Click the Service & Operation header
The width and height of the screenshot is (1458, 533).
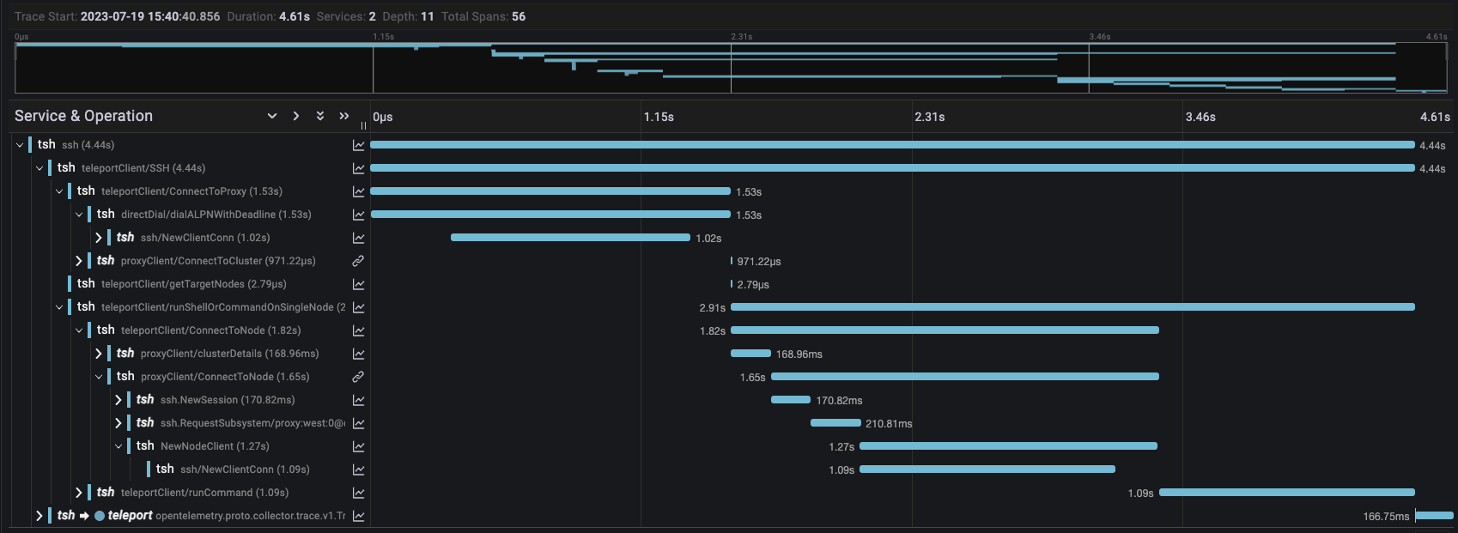(x=83, y=116)
